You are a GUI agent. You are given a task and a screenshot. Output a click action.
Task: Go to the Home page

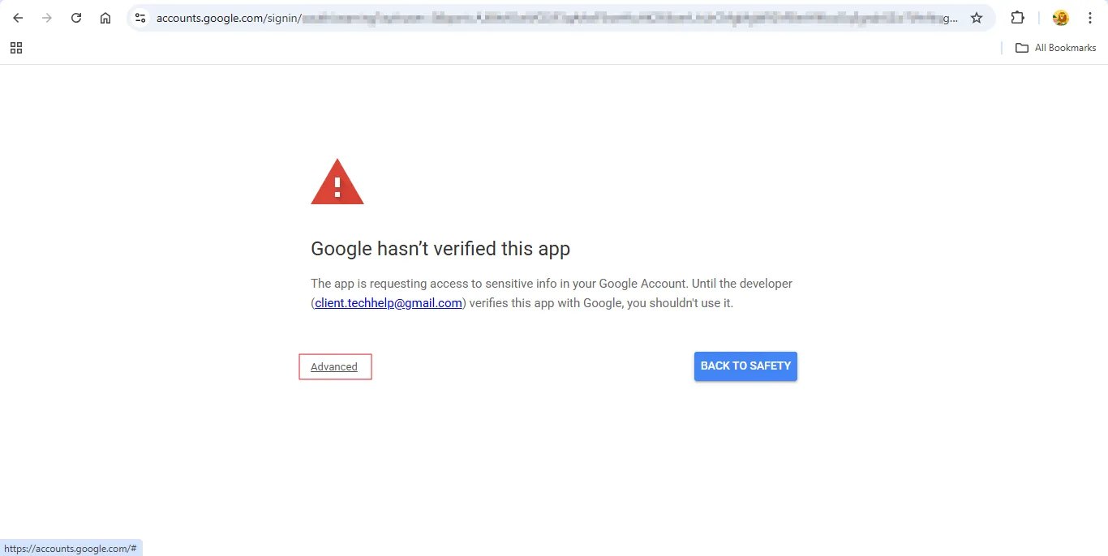coord(105,18)
